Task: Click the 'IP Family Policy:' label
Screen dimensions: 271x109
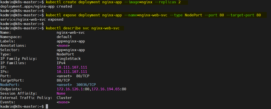Action: point(19,59)
